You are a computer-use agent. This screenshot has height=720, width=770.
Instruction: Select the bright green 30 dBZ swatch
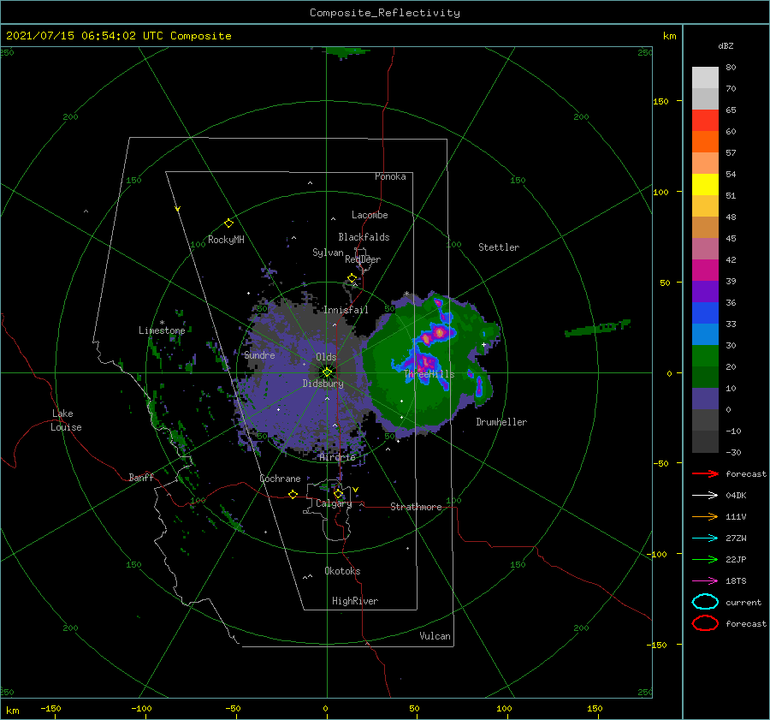pos(705,355)
